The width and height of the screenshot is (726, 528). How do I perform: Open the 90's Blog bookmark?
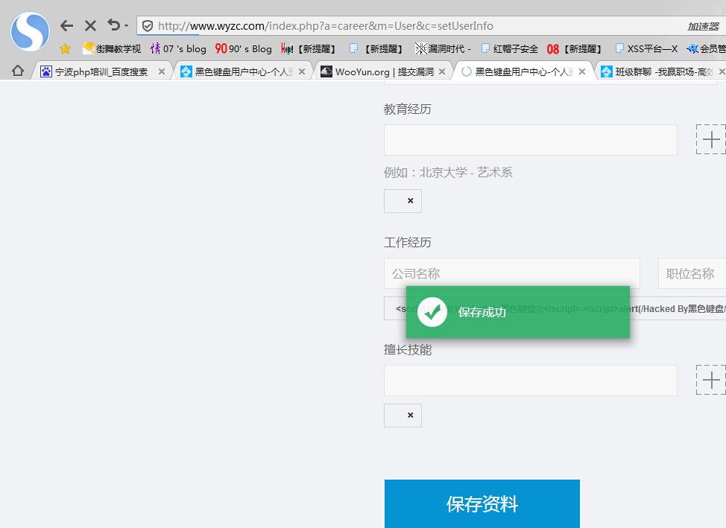[243, 48]
